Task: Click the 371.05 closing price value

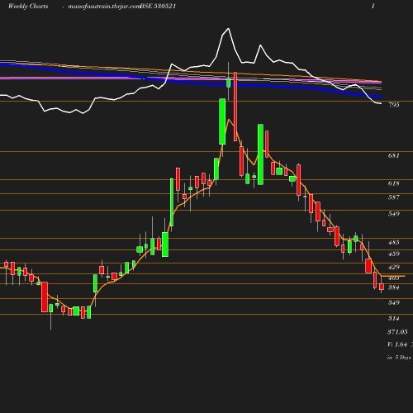Action: [397, 332]
